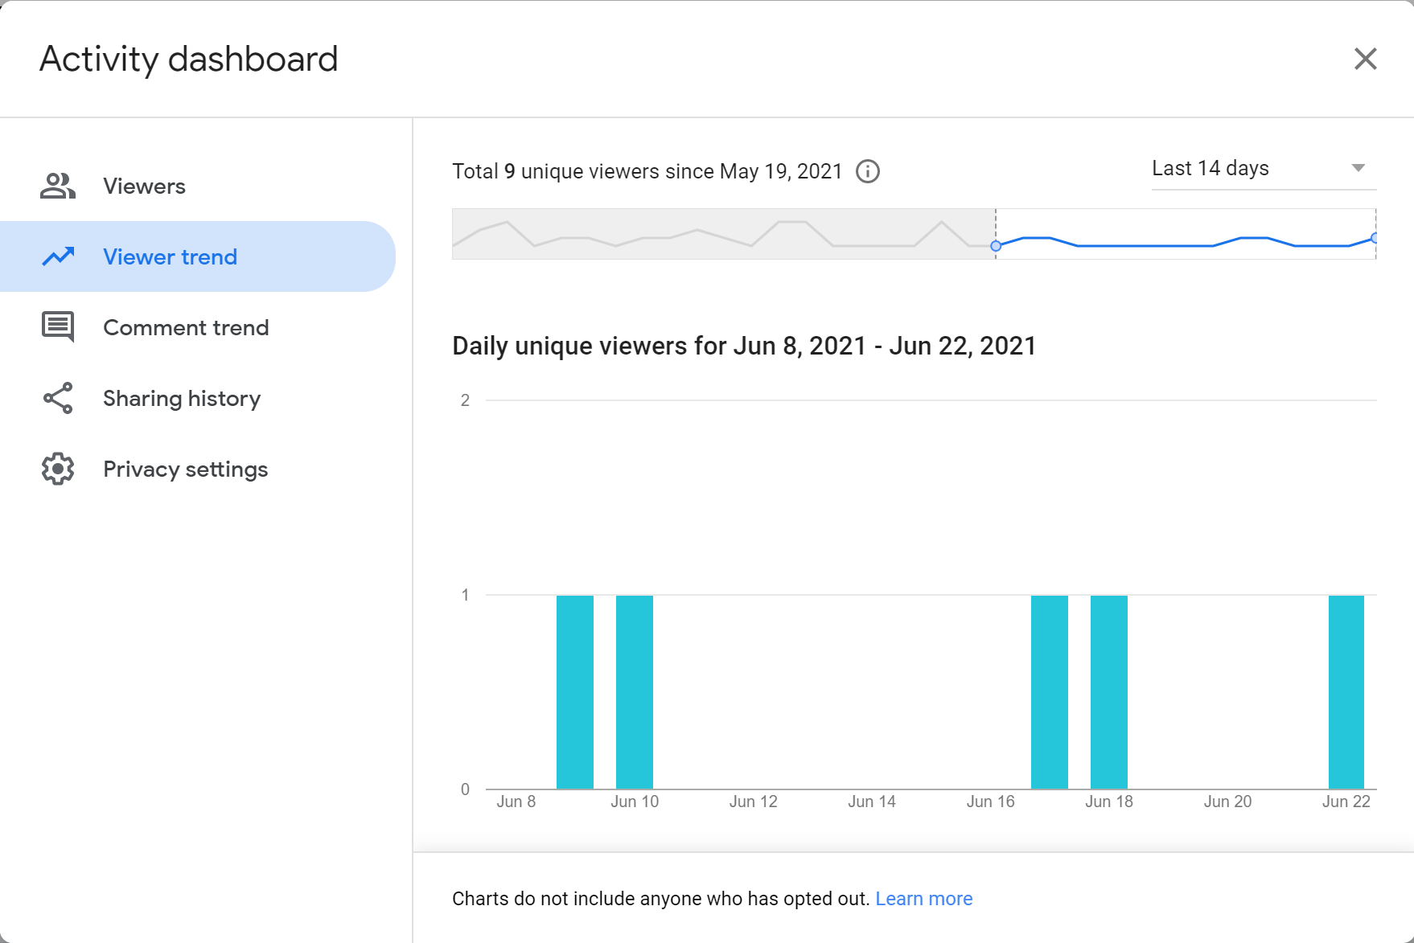Follow the Learn more link
This screenshot has height=943, width=1414.
[923, 899]
